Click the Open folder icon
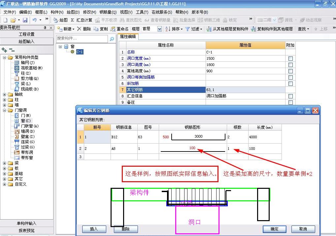Viewport: 336px width, 236px height. (x=13, y=20)
